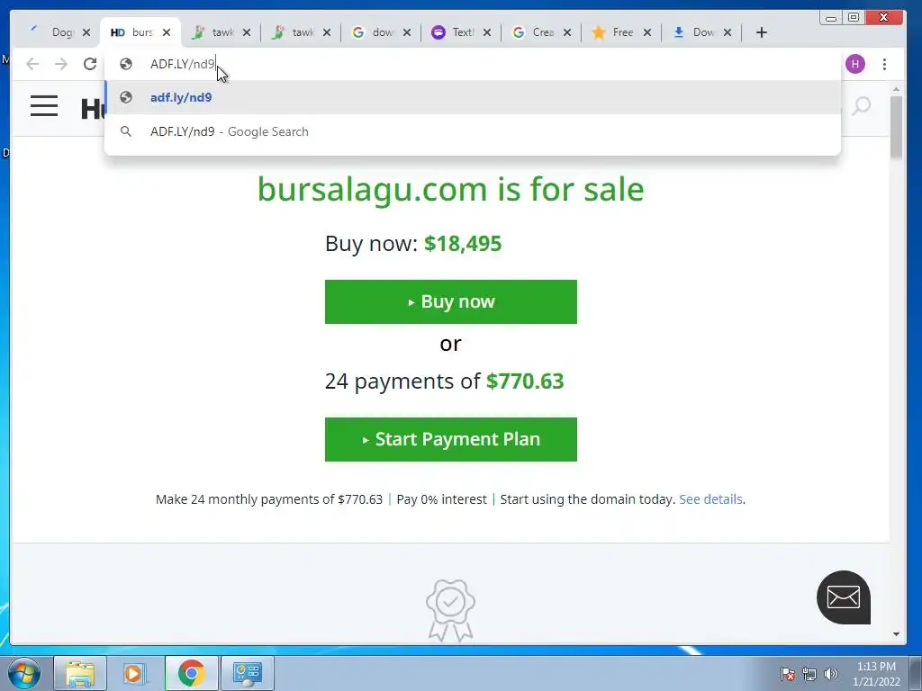922x691 pixels.
Task: Click the green Buy now button
Action: pyautogui.click(x=451, y=301)
